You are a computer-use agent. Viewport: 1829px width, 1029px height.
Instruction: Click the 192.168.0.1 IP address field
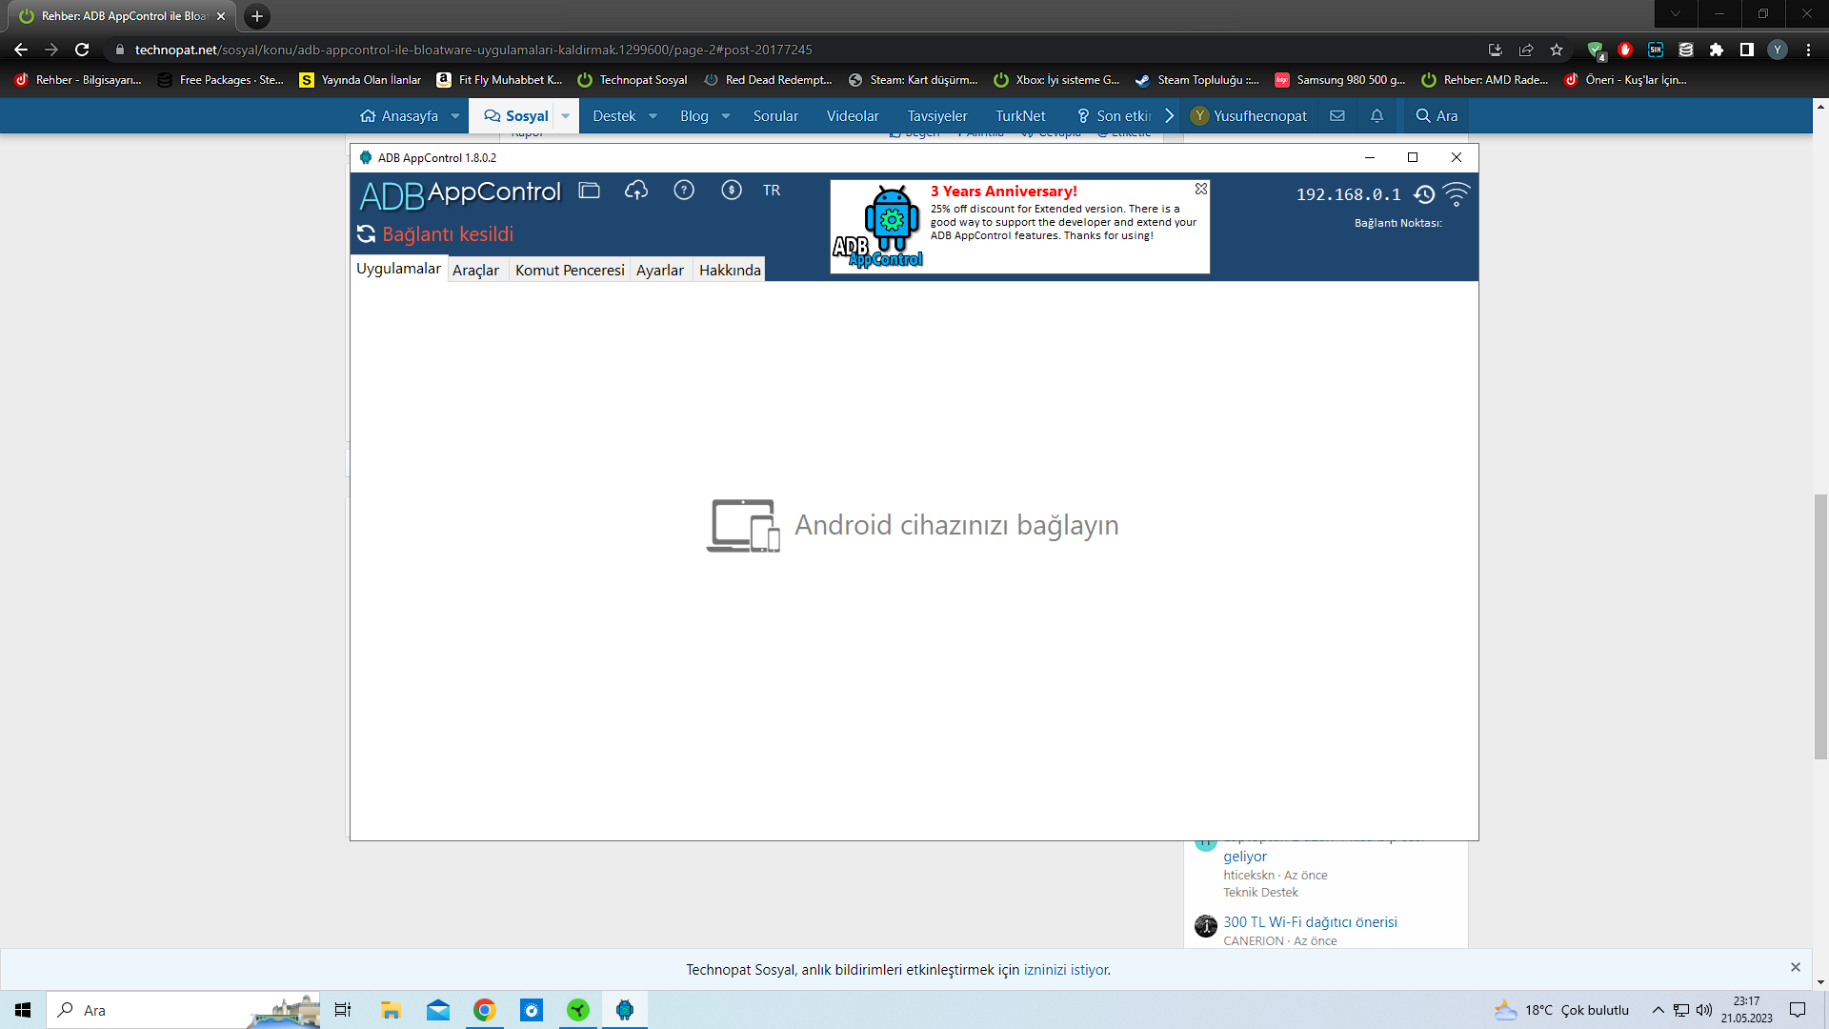pos(1348,194)
